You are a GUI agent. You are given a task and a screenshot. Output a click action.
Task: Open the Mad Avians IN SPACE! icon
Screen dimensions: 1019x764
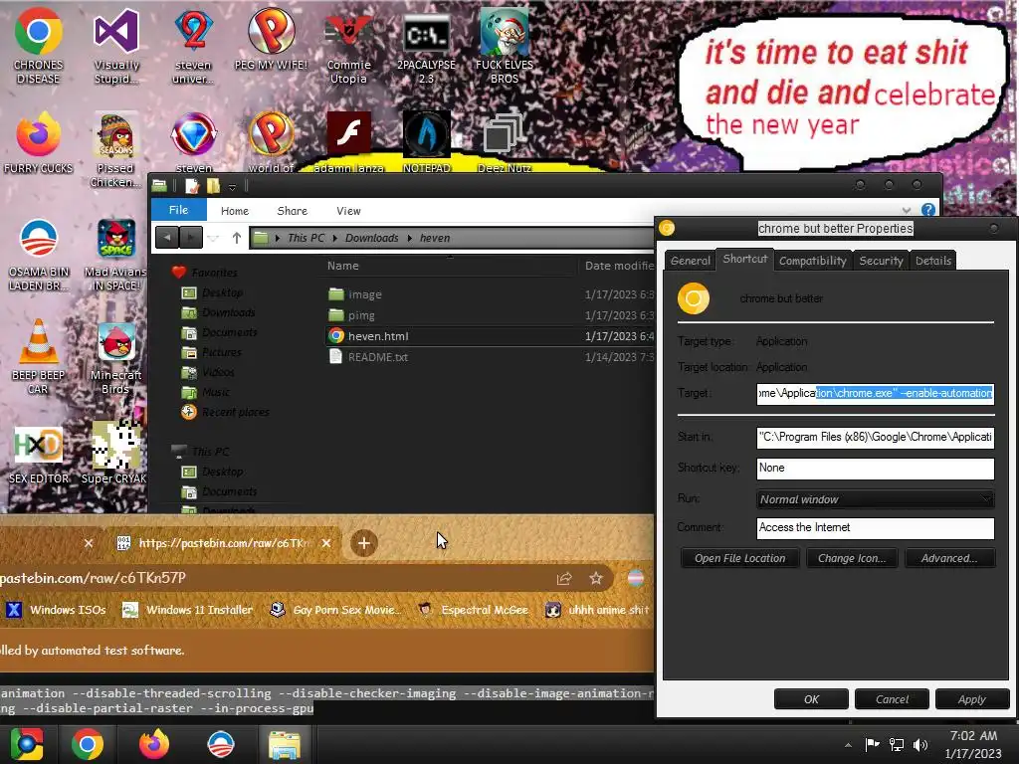click(115, 255)
